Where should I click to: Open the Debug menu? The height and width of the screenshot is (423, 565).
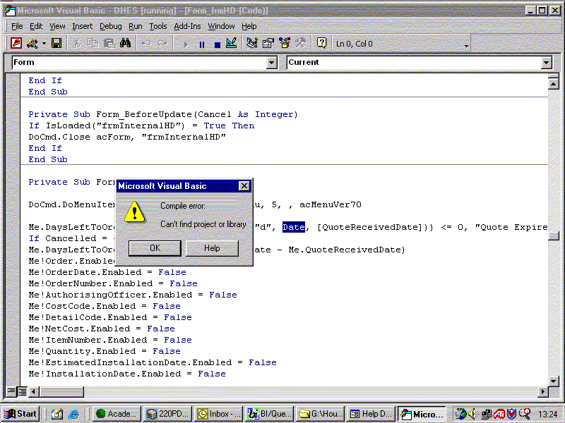pos(110,26)
